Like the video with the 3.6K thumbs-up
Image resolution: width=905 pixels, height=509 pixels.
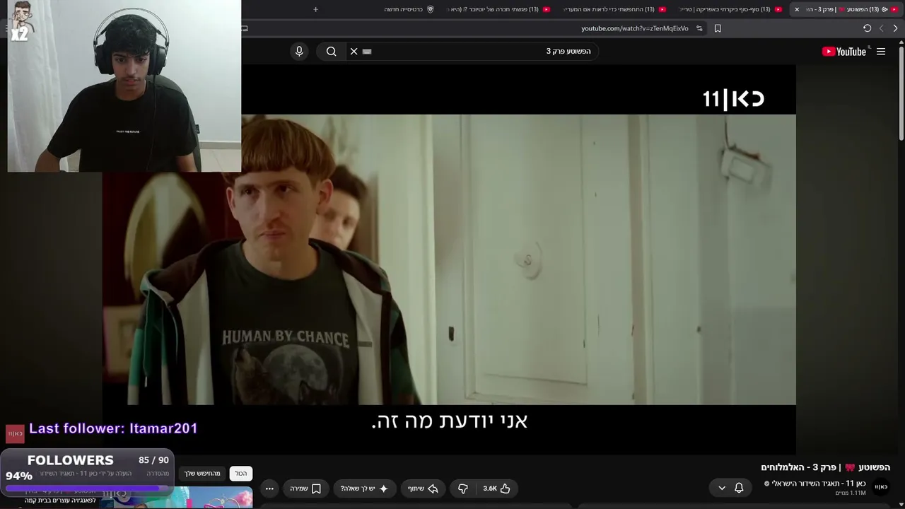point(497,488)
